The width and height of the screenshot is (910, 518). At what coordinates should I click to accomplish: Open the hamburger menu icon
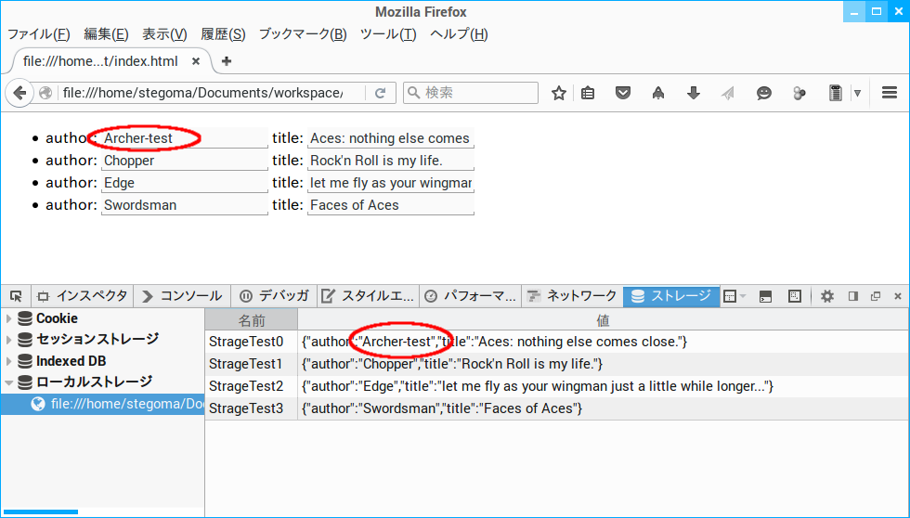pyautogui.click(x=890, y=93)
